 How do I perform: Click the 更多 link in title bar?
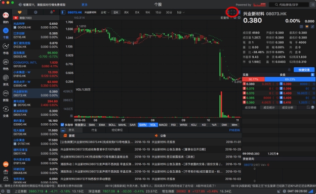[85, 5]
